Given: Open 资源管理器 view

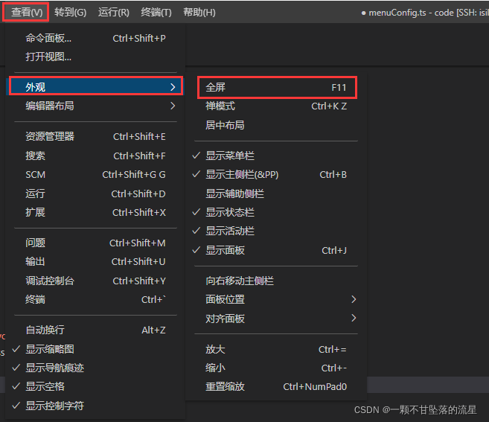Looking at the screenshot, I should (95, 136).
